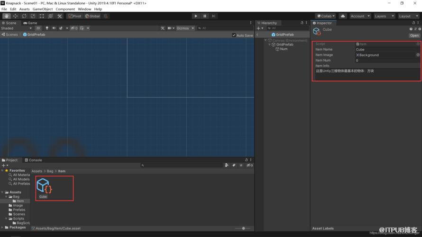Lock the Hierarchy panel
422x237 pixels.
click(302, 23)
